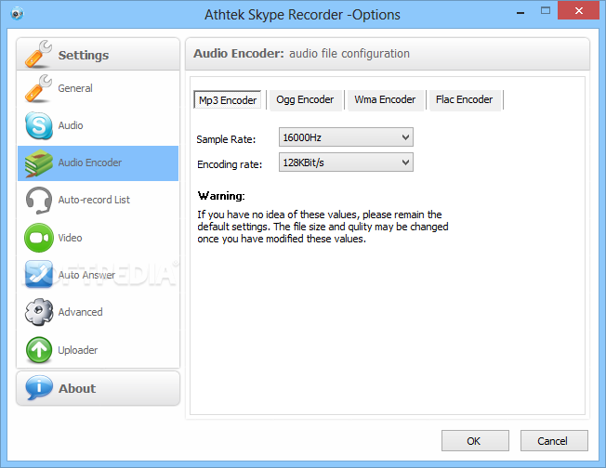The width and height of the screenshot is (606, 468).
Task: Click the bold Warning heading
Action: (x=221, y=196)
